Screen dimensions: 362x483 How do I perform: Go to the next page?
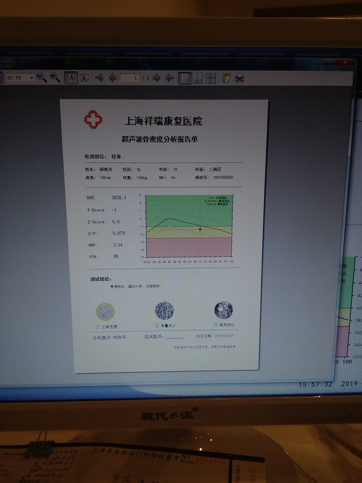(x=157, y=78)
